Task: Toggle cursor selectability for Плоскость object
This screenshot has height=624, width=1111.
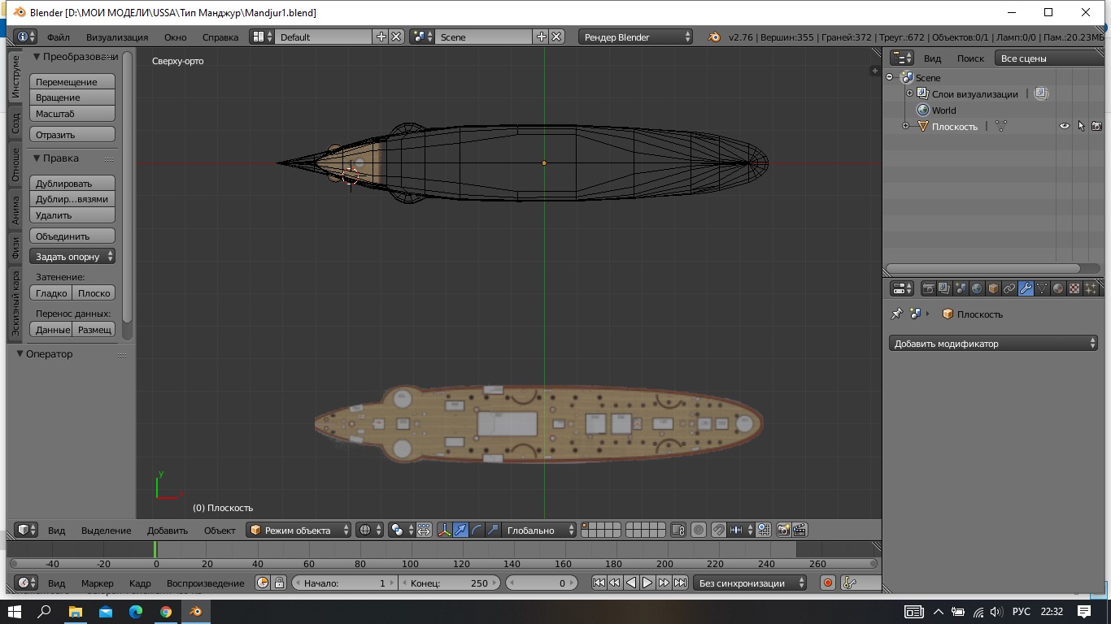Action: point(1081,126)
